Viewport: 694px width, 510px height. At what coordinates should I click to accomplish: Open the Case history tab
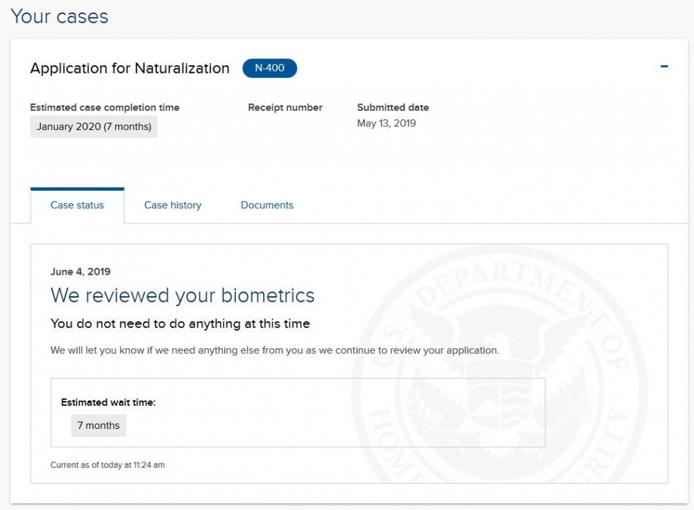173,205
